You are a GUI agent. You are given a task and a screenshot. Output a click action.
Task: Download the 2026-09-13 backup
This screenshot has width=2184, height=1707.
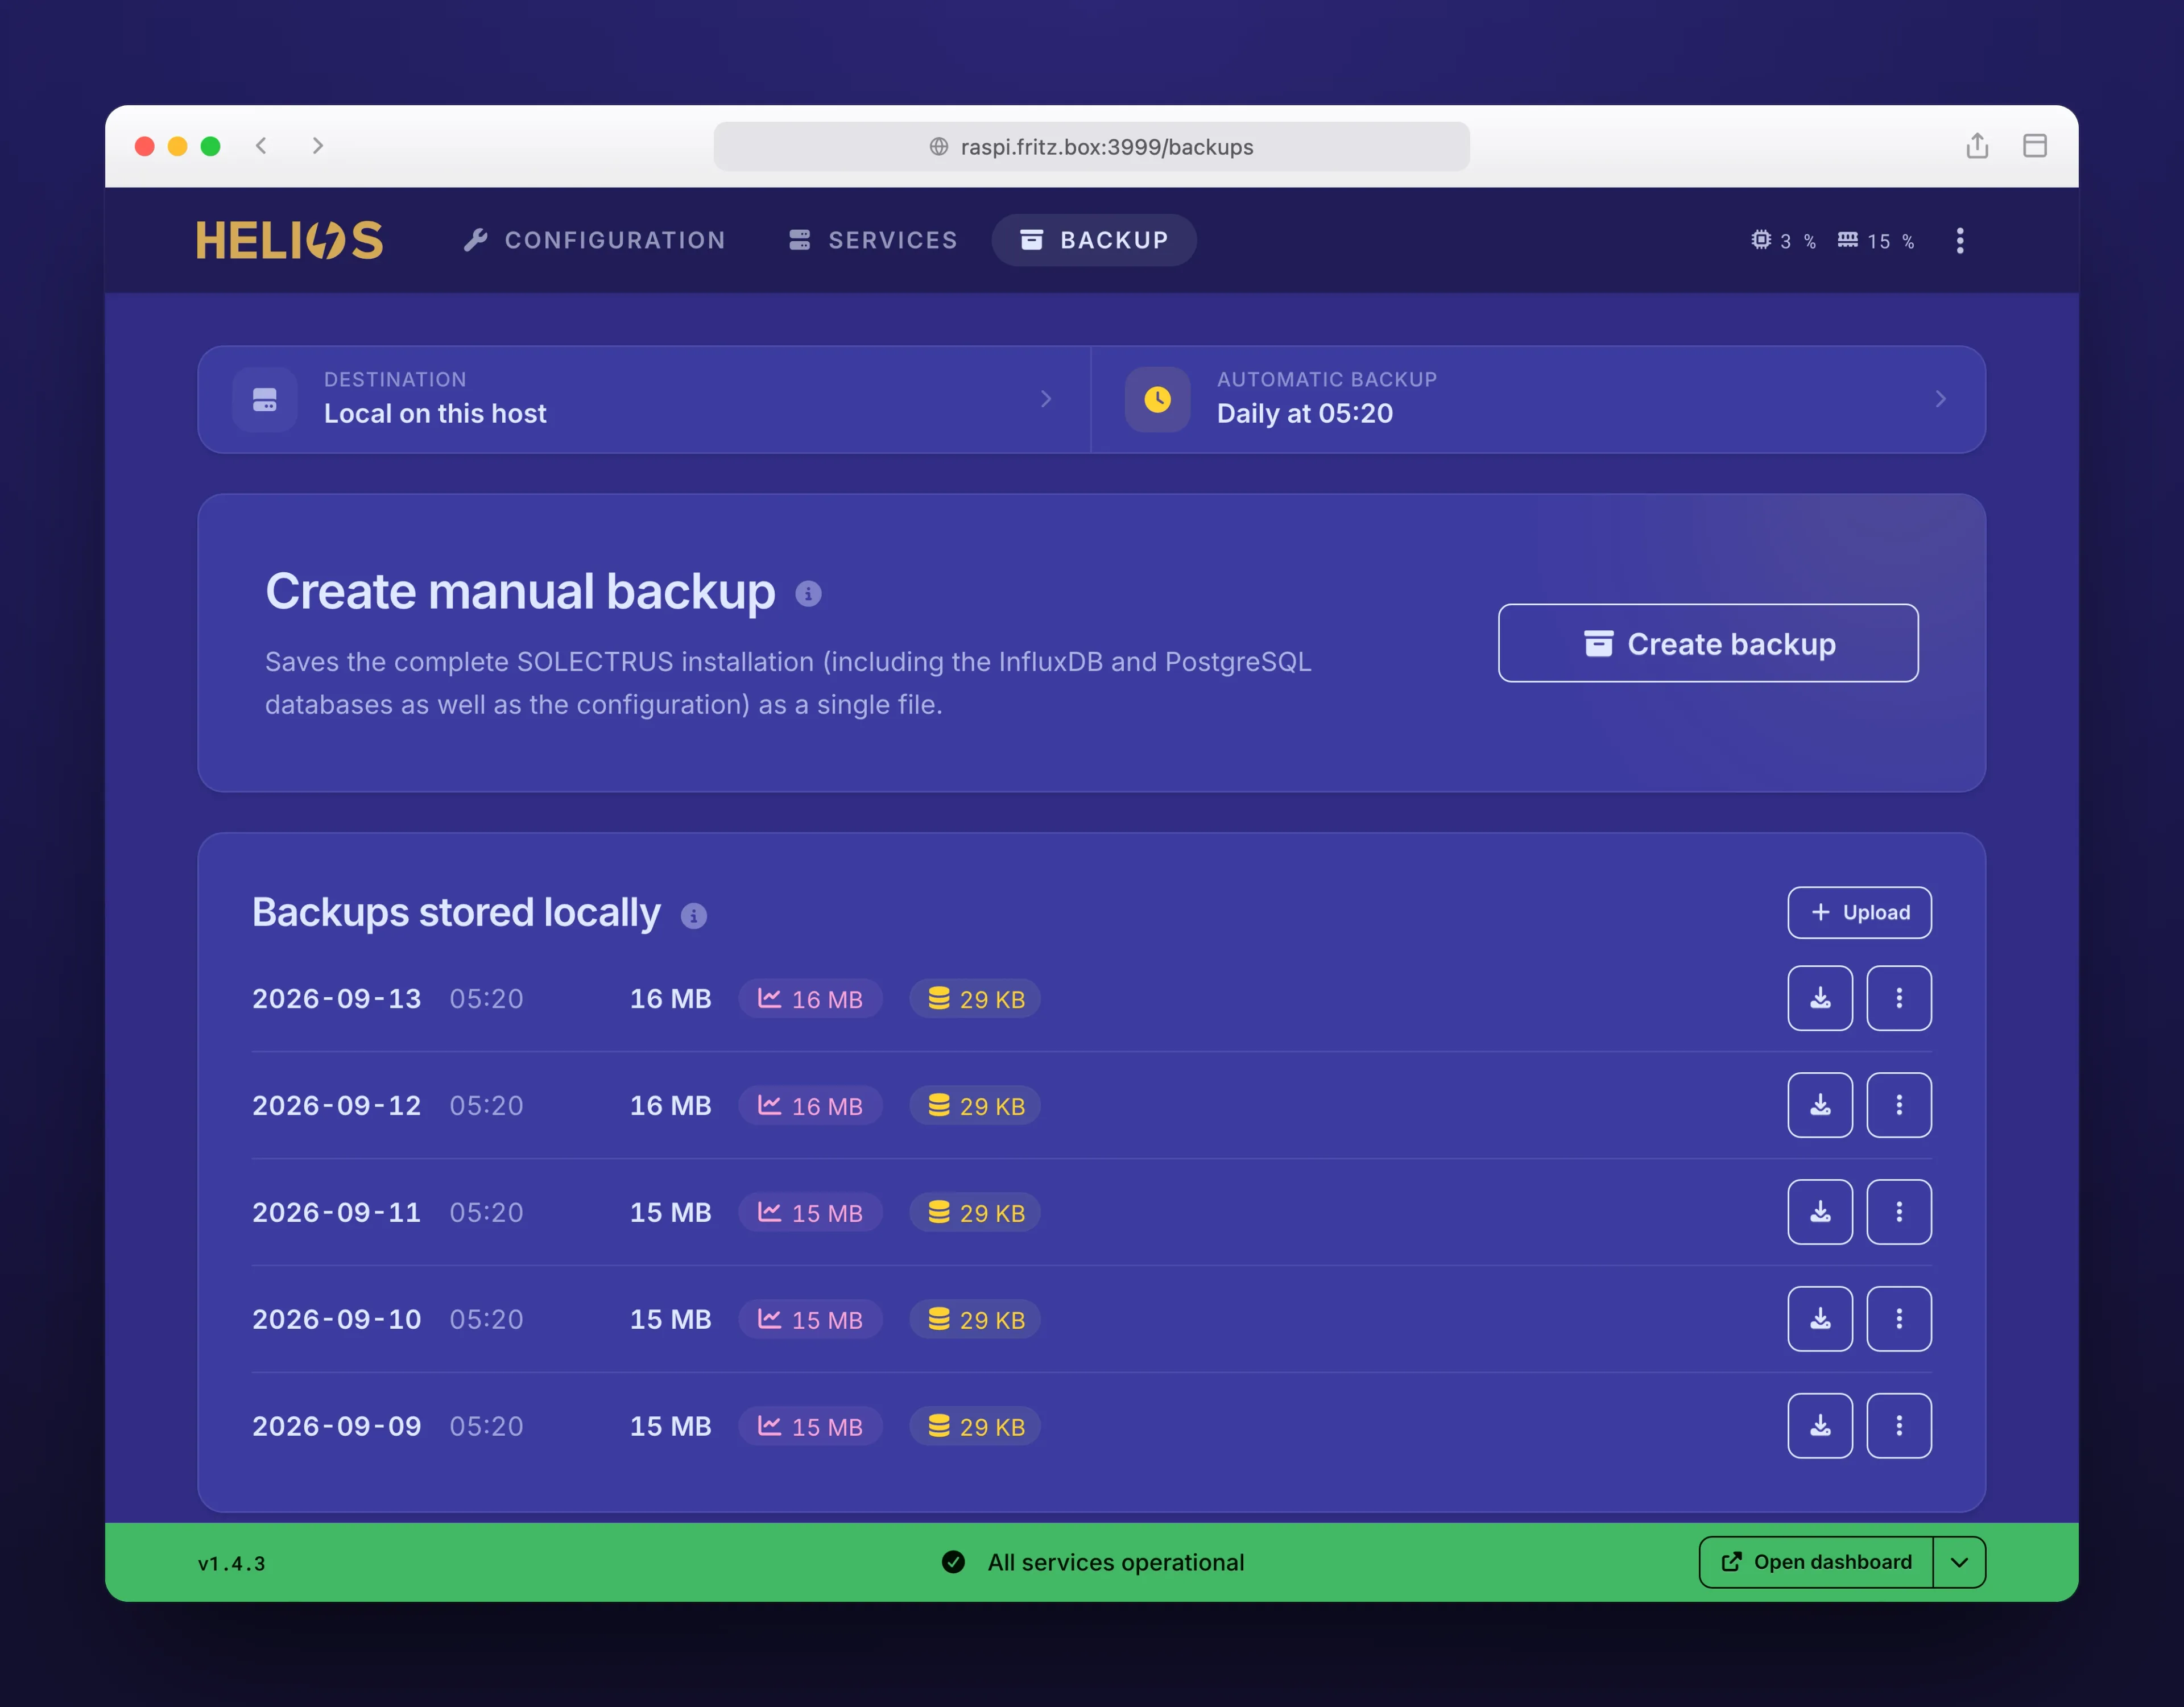1820,998
